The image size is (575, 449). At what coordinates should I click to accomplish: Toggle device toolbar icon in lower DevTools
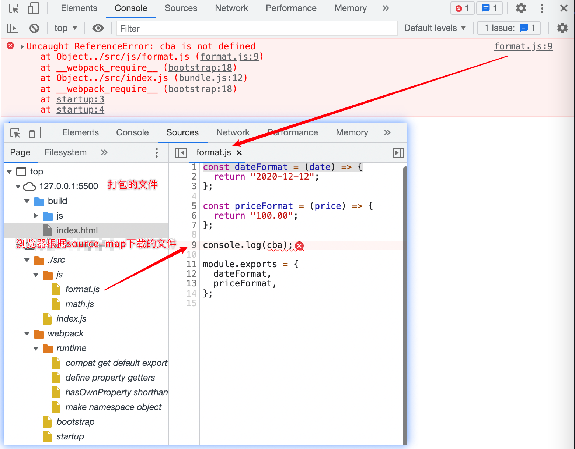35,132
